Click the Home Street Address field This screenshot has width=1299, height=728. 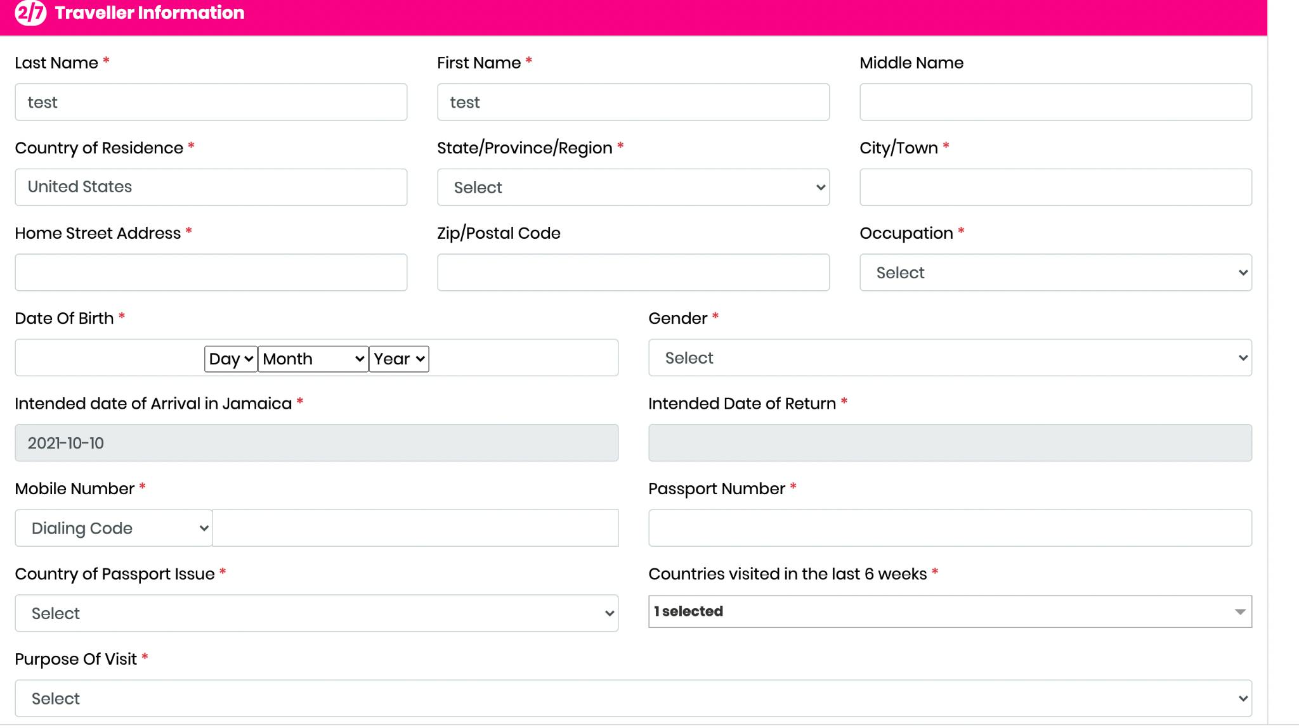pos(211,272)
